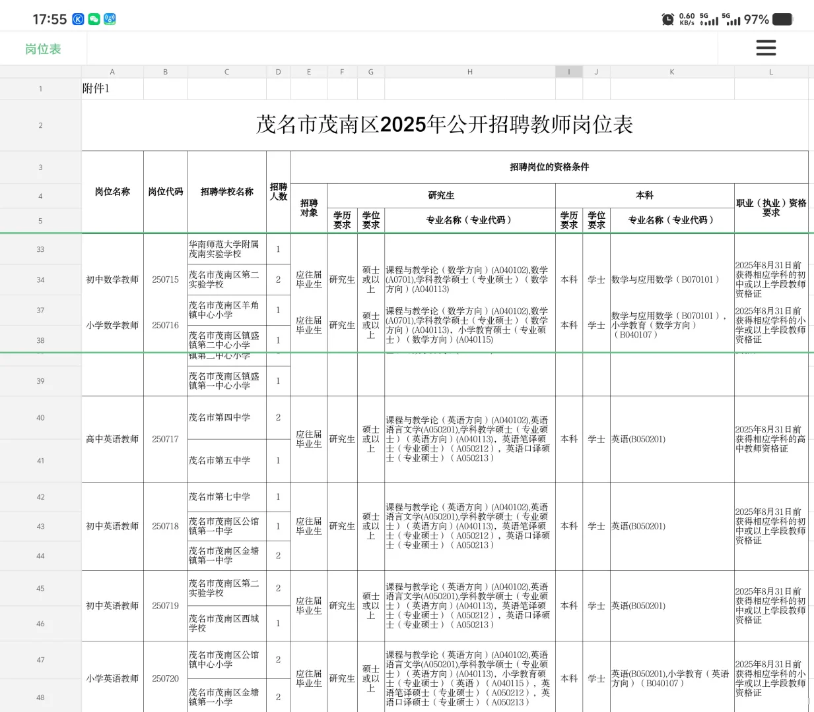The width and height of the screenshot is (814, 712).
Task: Open the hamburger menu icon
Action: tap(766, 47)
